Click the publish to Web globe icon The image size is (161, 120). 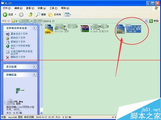click(x=8, y=46)
